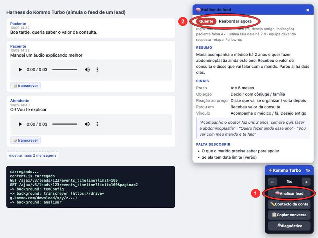Open the diagnóstico tool
The image size is (318, 238).
[x=289, y=226]
